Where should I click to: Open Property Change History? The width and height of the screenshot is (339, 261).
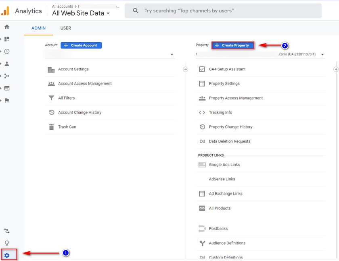(x=230, y=127)
